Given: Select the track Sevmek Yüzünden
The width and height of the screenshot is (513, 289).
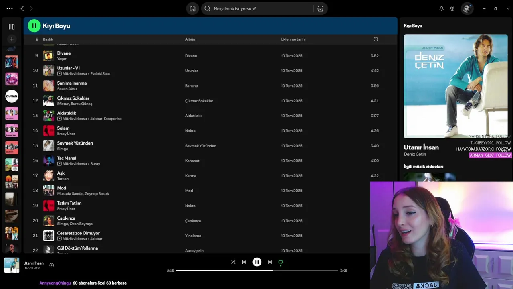Looking at the screenshot, I should [x=75, y=143].
